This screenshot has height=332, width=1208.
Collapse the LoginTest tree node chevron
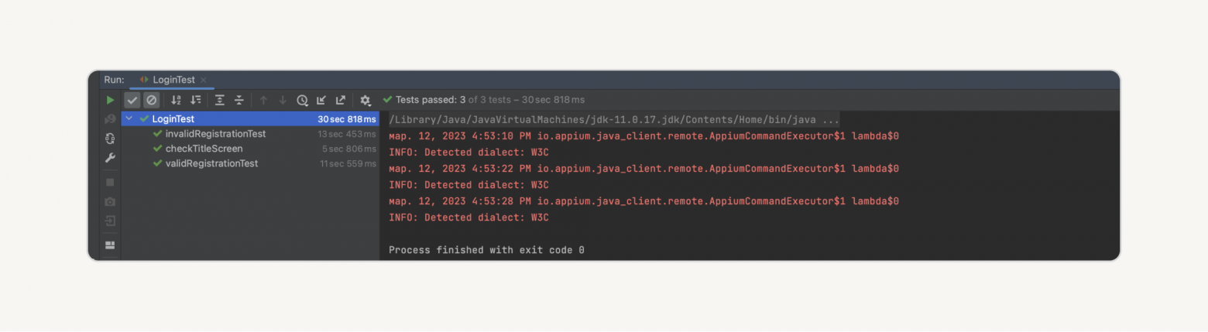click(129, 119)
